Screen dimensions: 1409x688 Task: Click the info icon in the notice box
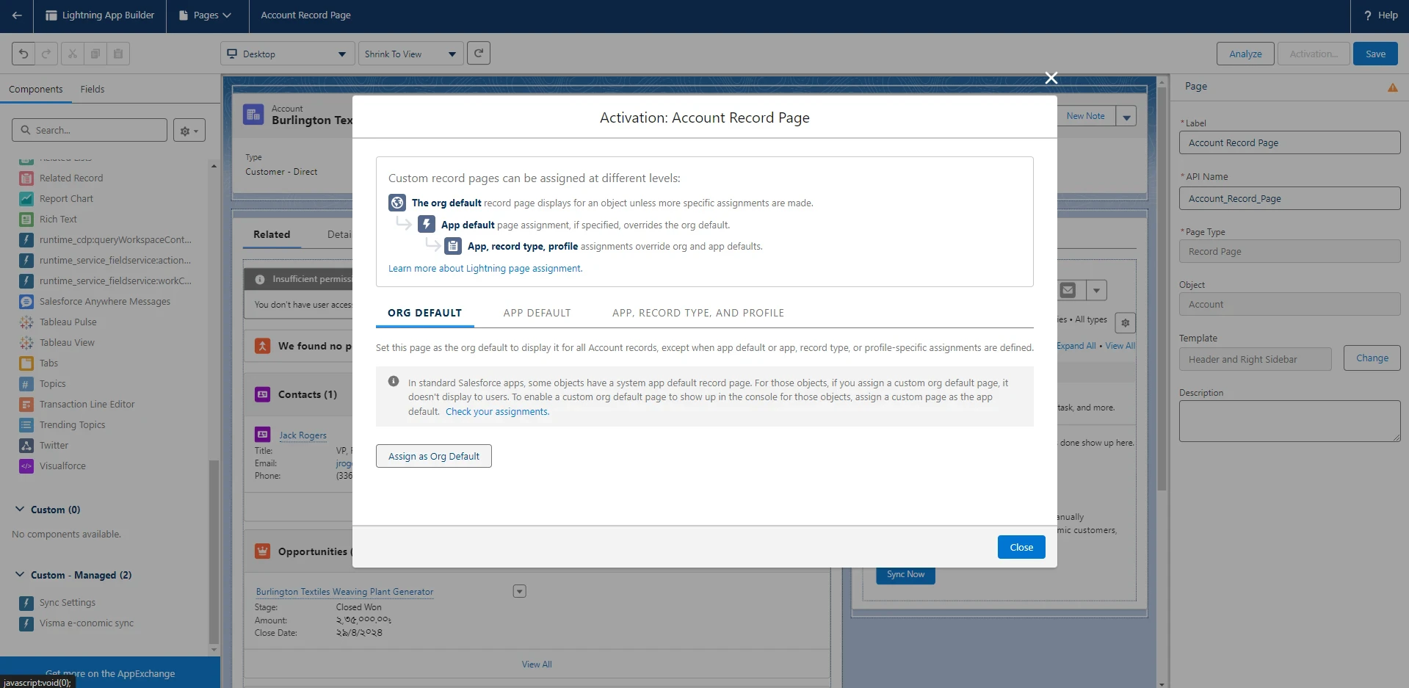click(394, 381)
